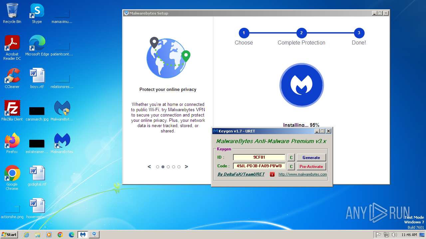
Task: Launch CCleaner from the desktop
Action: coord(12,78)
